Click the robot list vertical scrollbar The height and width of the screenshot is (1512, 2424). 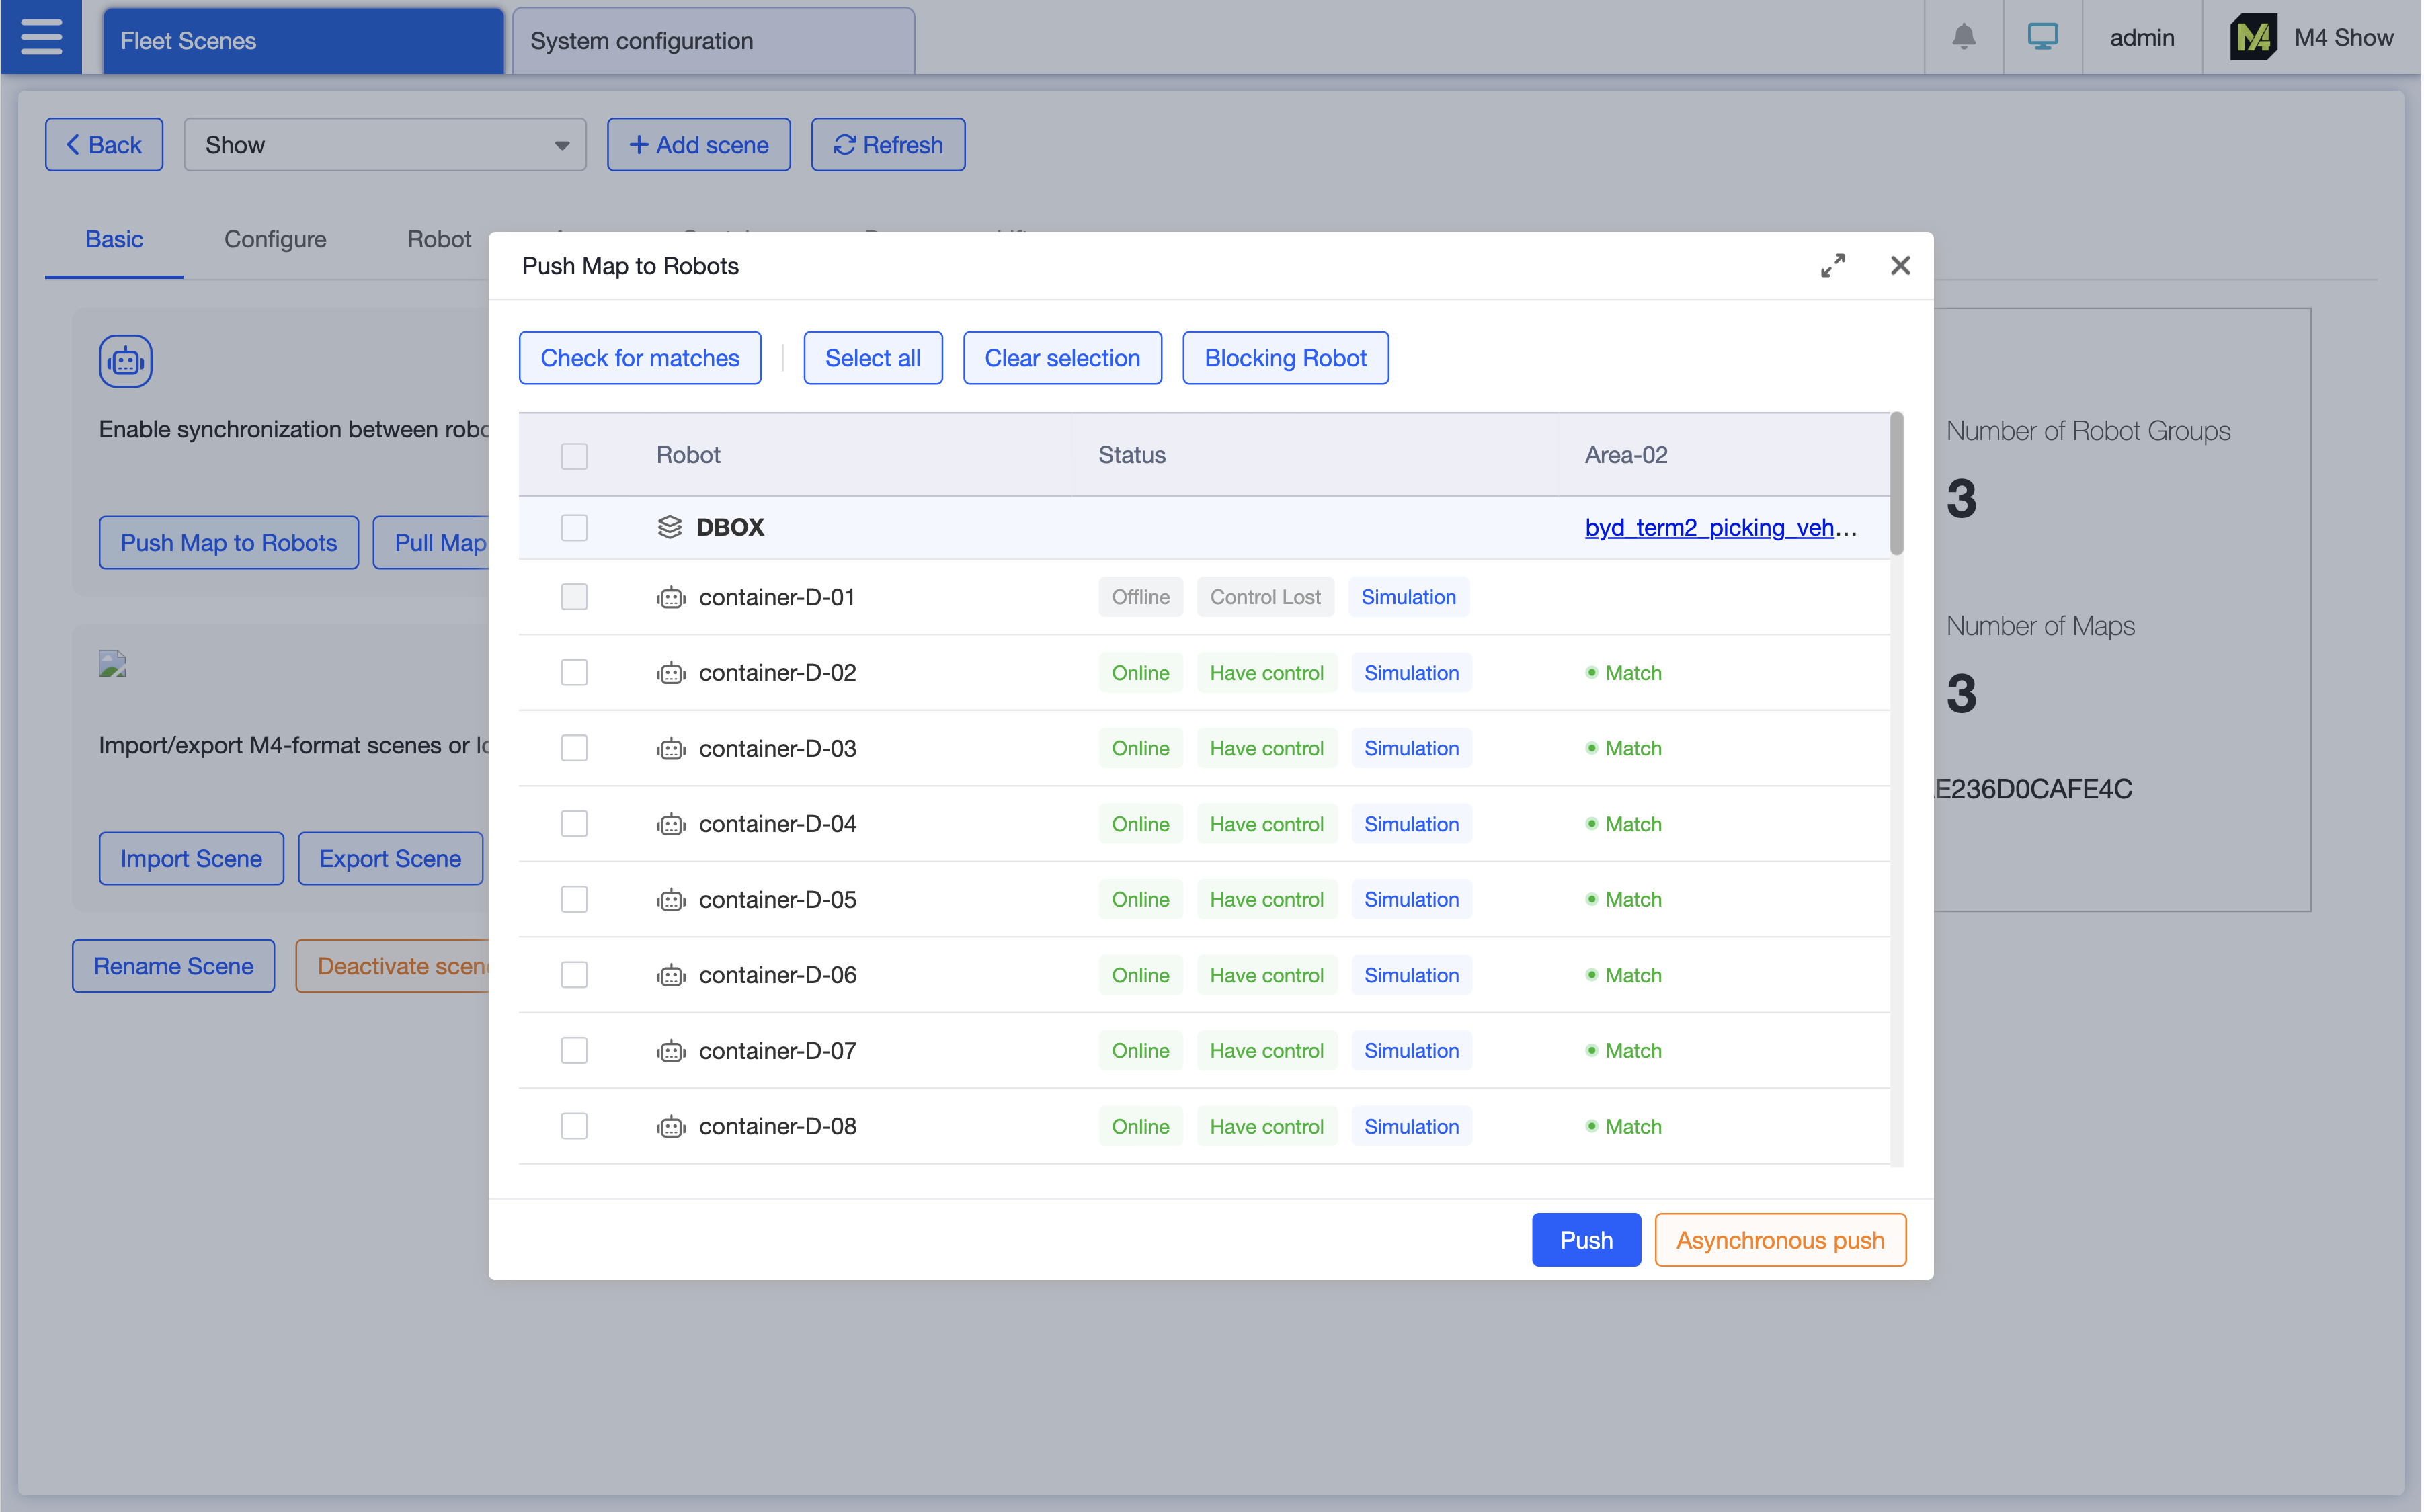point(1896,484)
